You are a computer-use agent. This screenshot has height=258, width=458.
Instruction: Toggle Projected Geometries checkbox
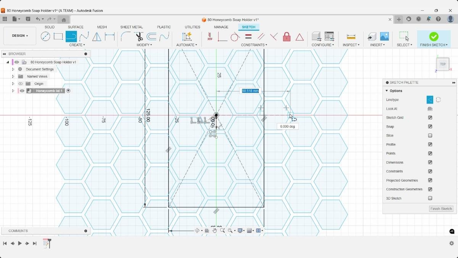pyautogui.click(x=430, y=180)
